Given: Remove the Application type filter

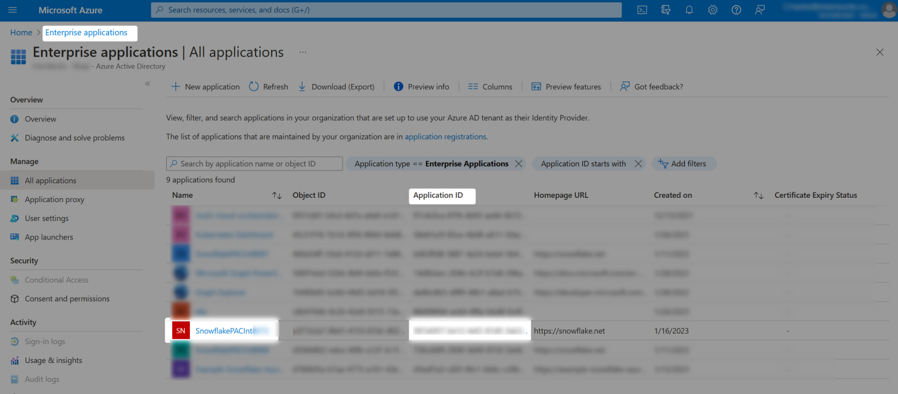Looking at the screenshot, I should (x=518, y=164).
